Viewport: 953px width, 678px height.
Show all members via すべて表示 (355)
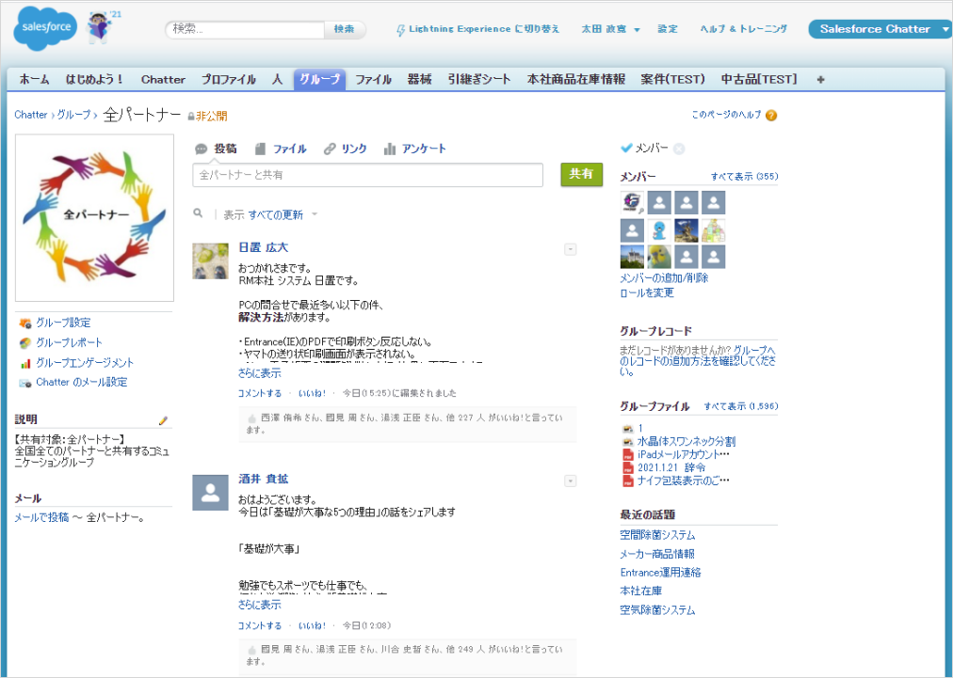pyautogui.click(x=745, y=177)
